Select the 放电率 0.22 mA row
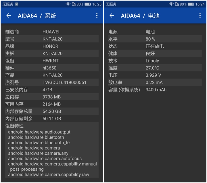207x183 pixels. (x=155, y=82)
